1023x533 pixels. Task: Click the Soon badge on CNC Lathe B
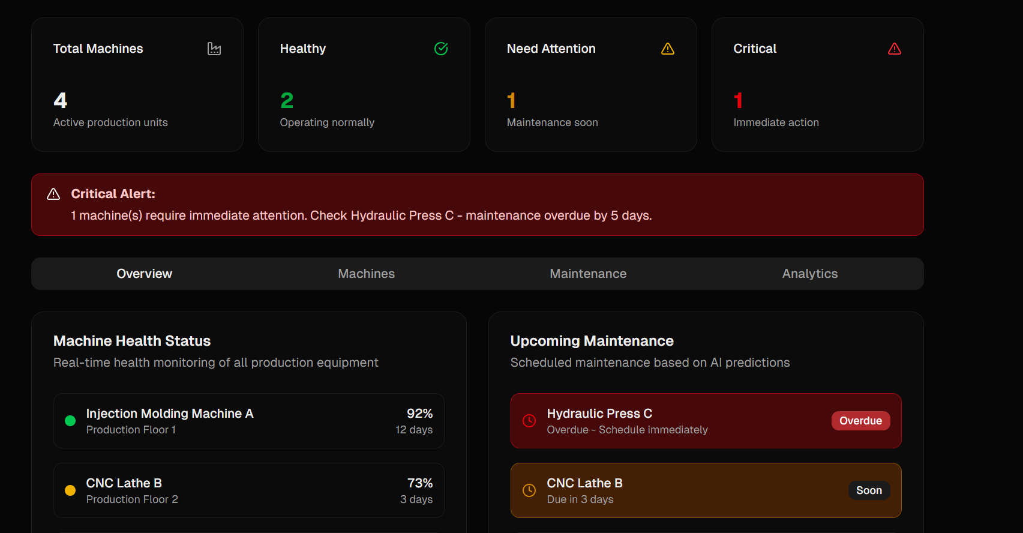click(x=868, y=490)
